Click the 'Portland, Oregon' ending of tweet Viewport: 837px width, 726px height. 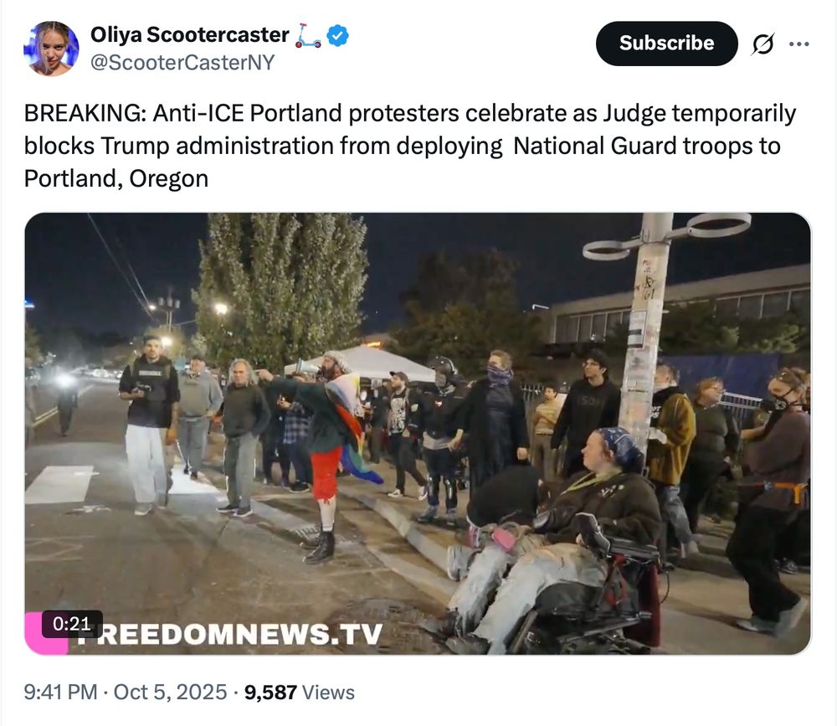click(116, 178)
